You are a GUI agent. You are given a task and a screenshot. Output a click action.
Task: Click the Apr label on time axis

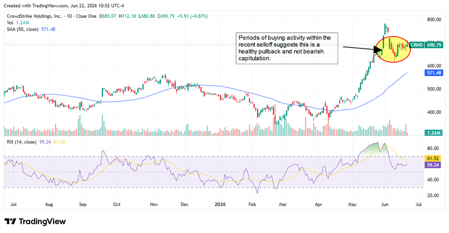click(318, 205)
